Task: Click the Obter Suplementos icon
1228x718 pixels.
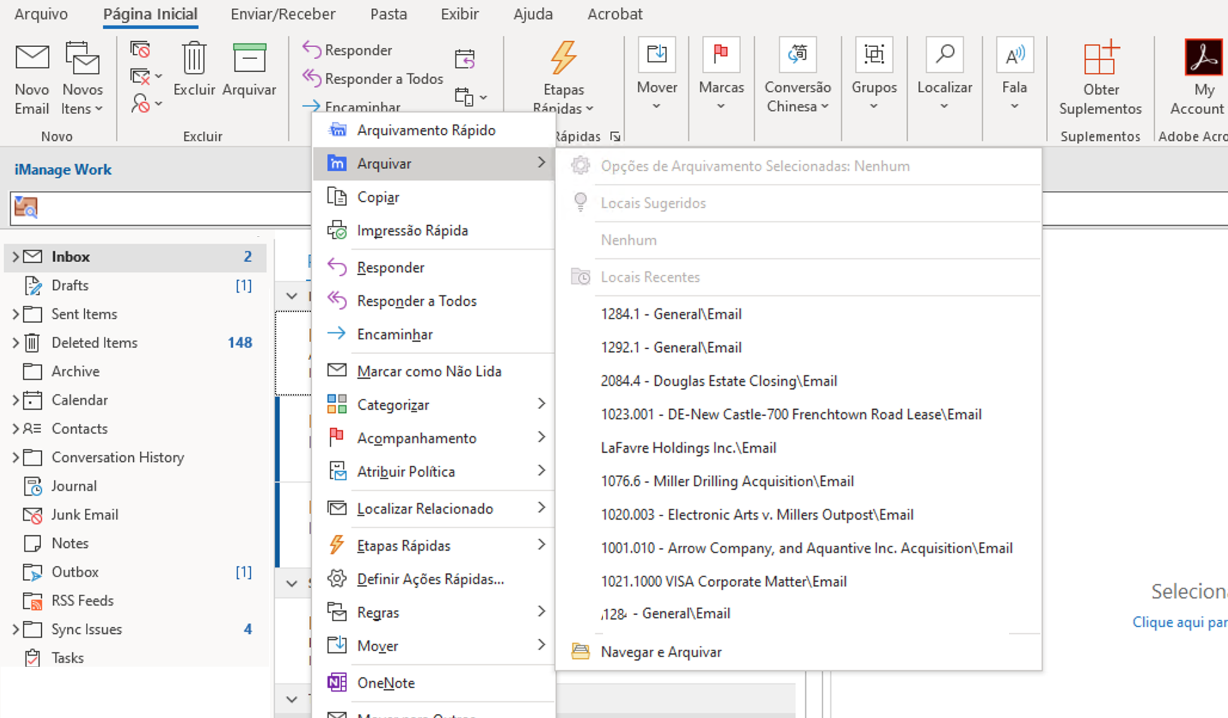Action: click(1100, 59)
